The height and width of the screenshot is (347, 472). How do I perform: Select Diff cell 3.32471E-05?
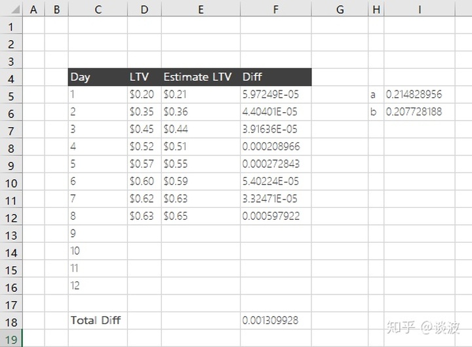276,199
